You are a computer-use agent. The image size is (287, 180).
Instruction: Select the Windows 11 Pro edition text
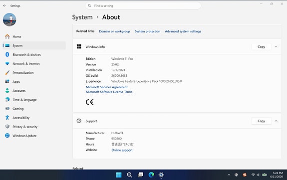click(x=122, y=59)
